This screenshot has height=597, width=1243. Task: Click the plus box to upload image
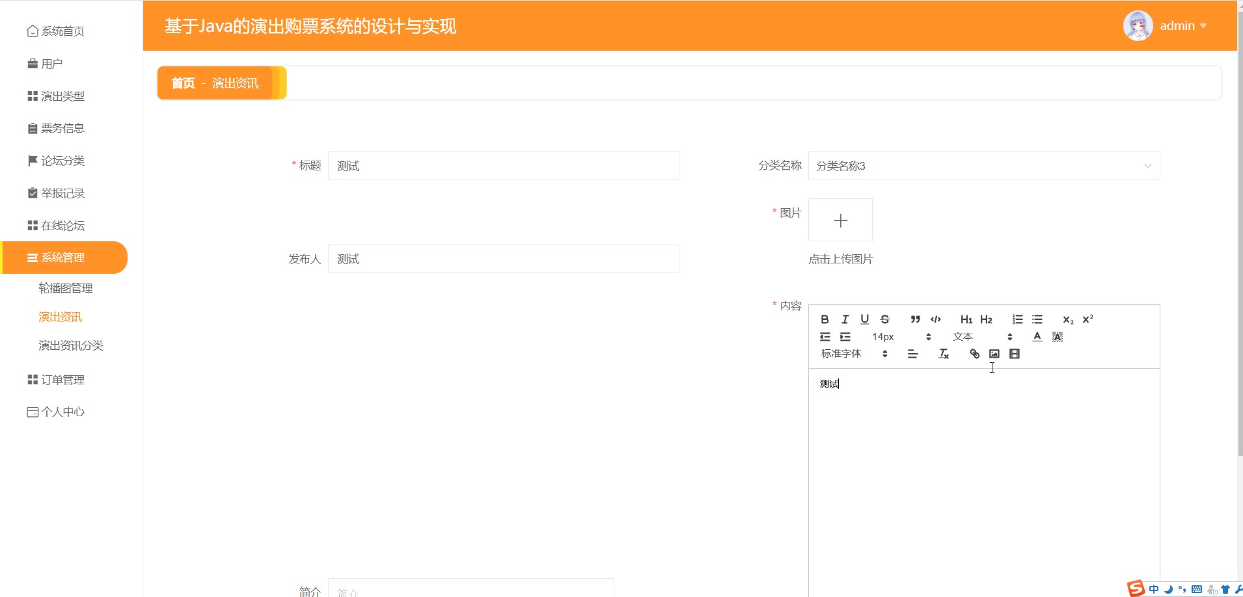pos(840,220)
